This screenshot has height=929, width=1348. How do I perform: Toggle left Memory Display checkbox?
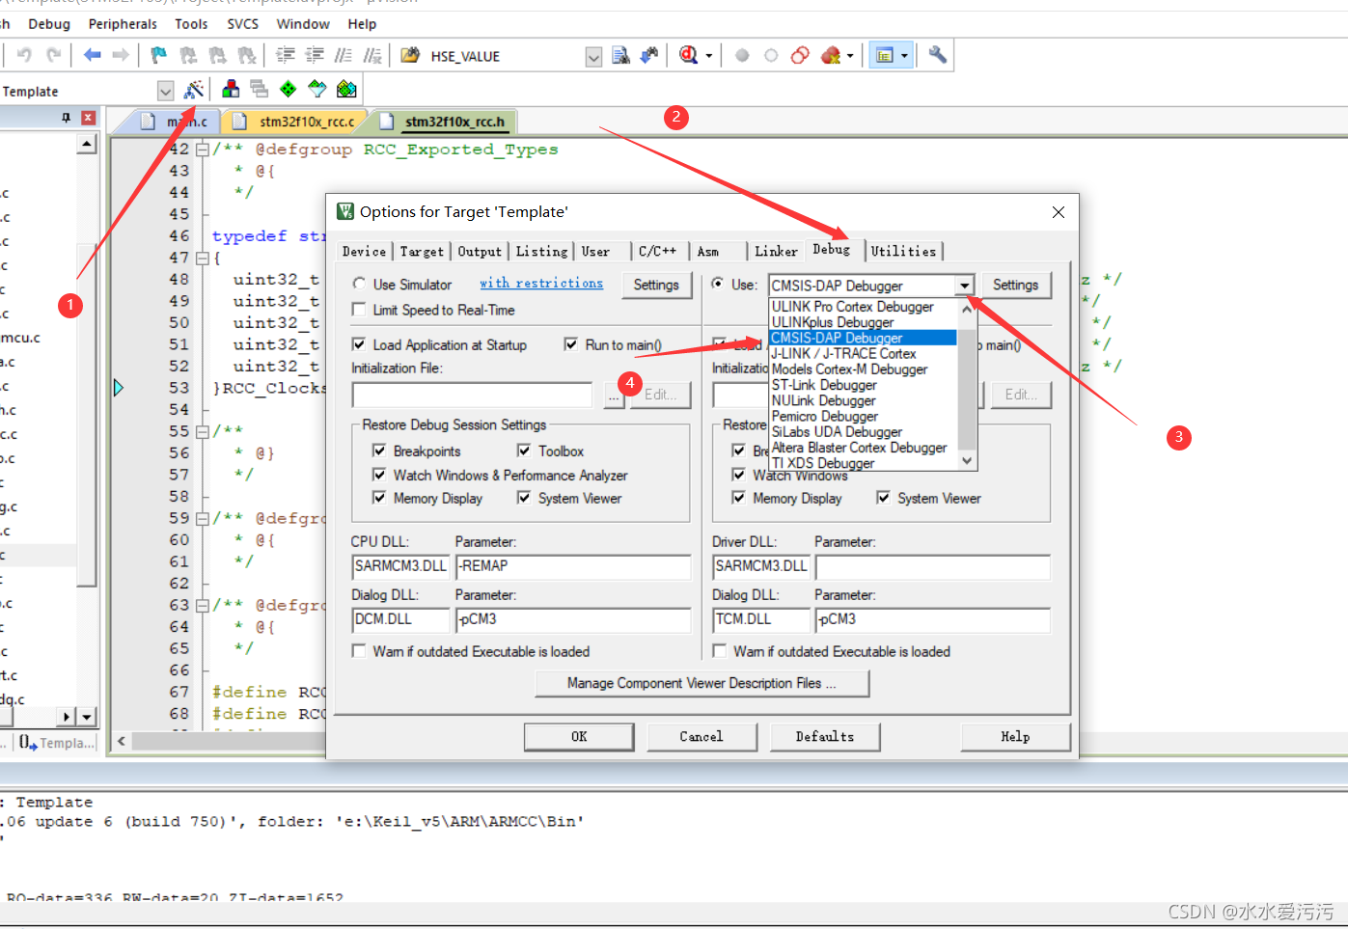tap(379, 498)
